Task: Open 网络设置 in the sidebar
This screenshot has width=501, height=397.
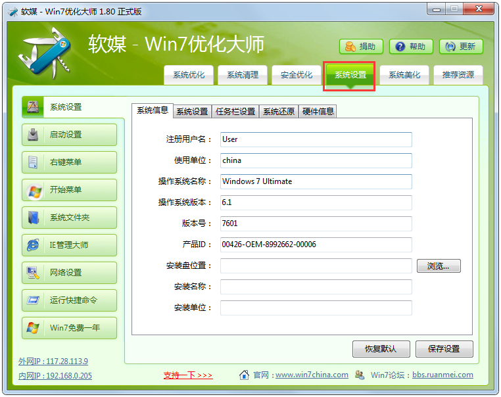Action: 69,272
